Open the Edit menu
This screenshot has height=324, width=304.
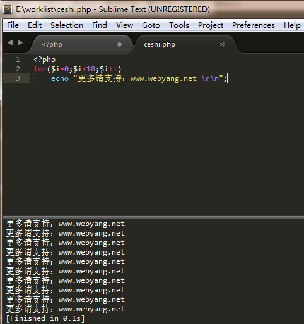tap(35, 25)
